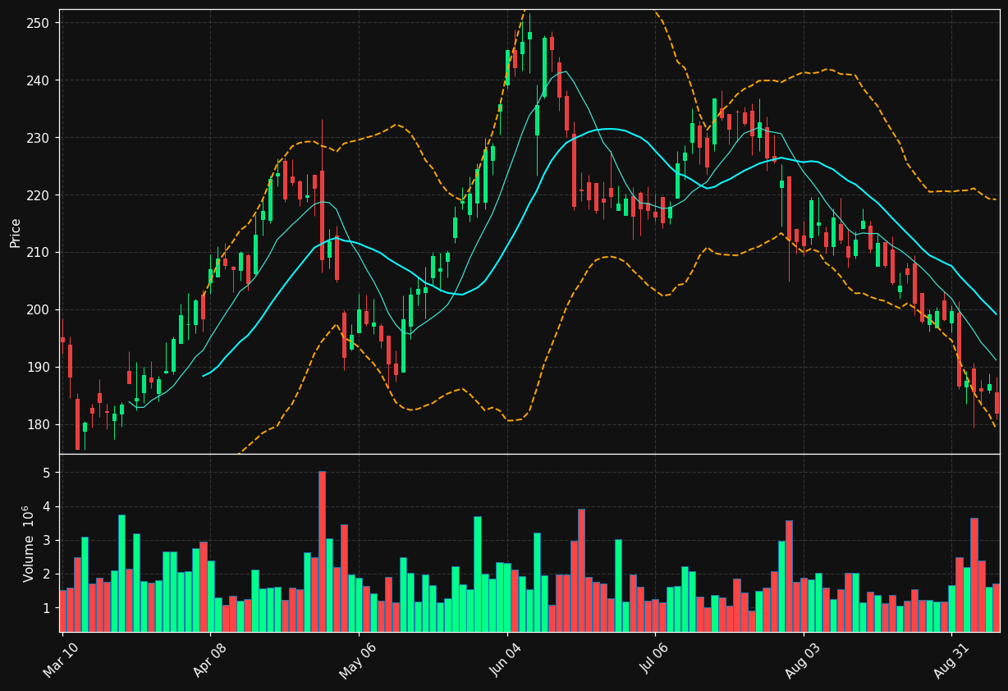Click the volume axis tick label 4
The image size is (1008, 691).
46,507
